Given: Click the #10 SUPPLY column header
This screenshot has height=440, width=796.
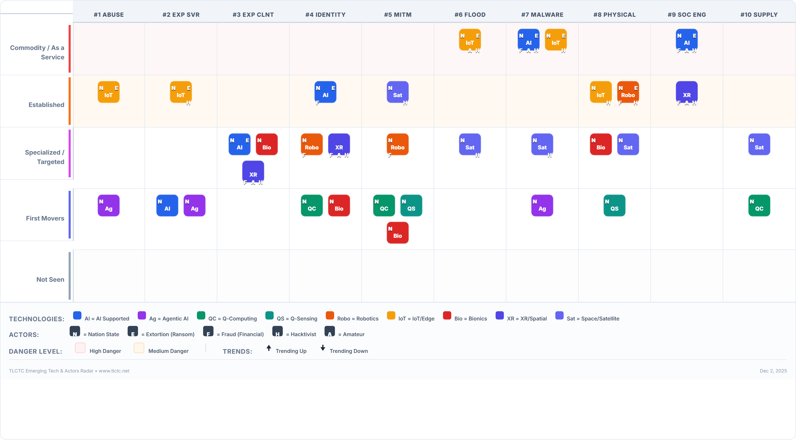Looking at the screenshot, I should [x=759, y=14].
